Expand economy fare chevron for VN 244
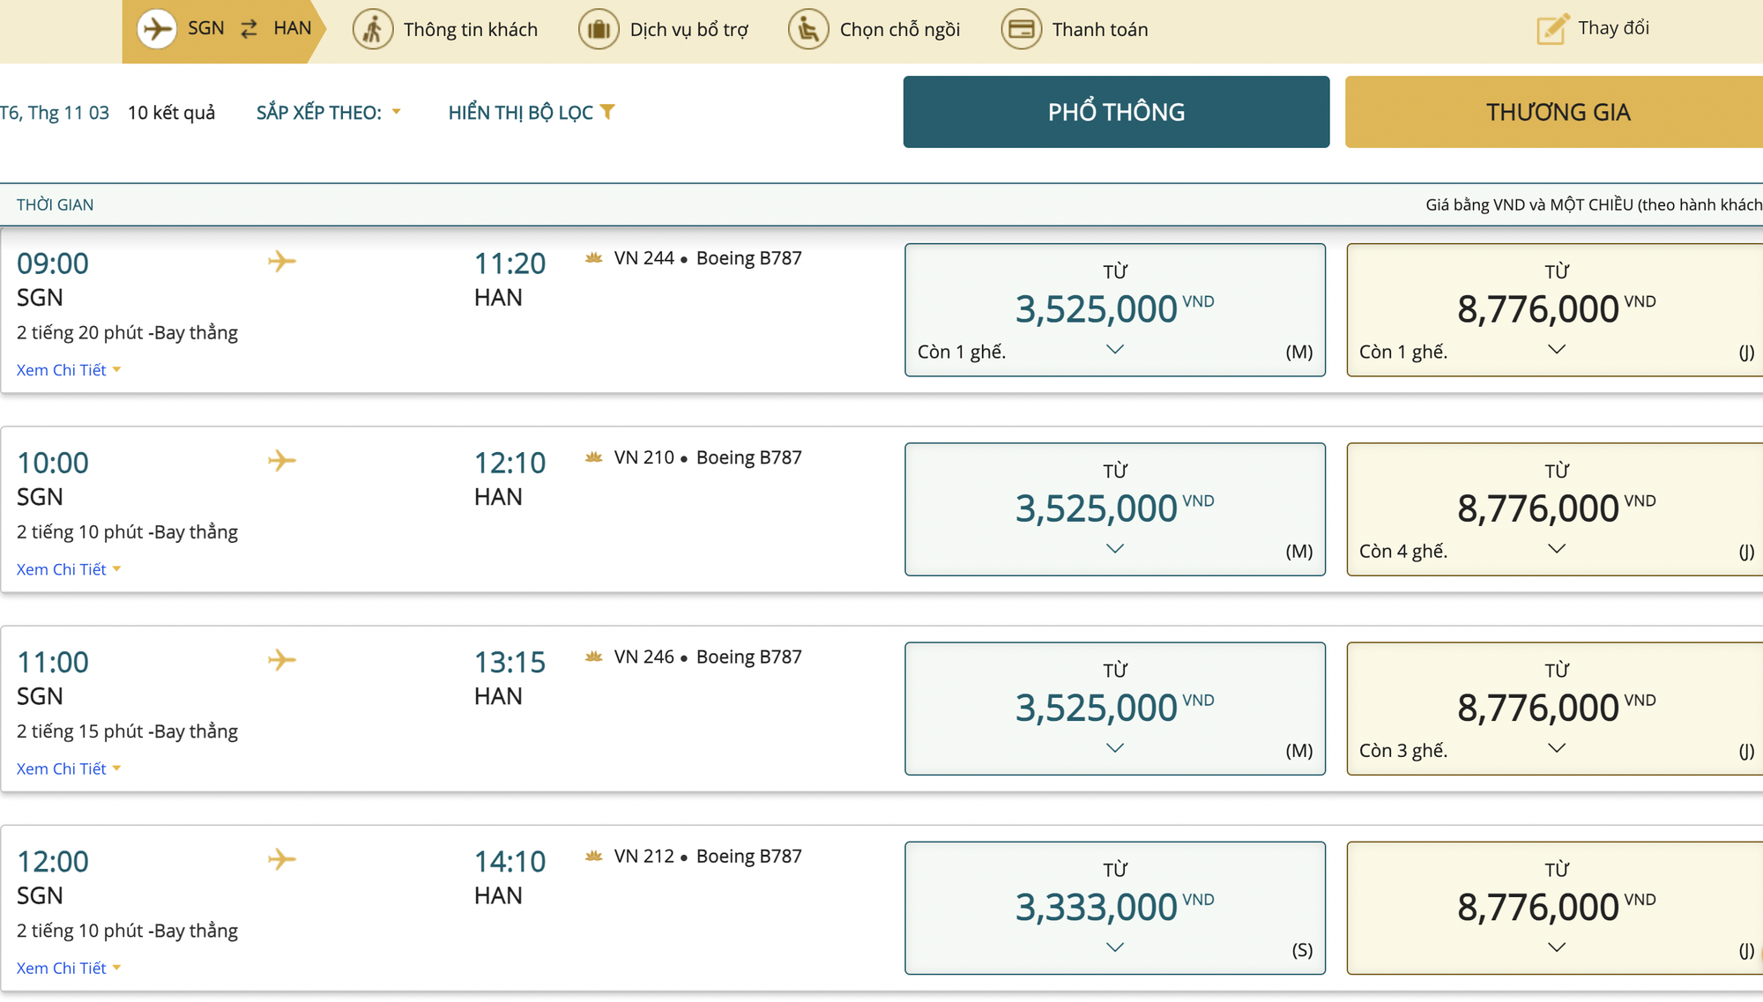This screenshot has height=1002, width=1763. pos(1115,349)
